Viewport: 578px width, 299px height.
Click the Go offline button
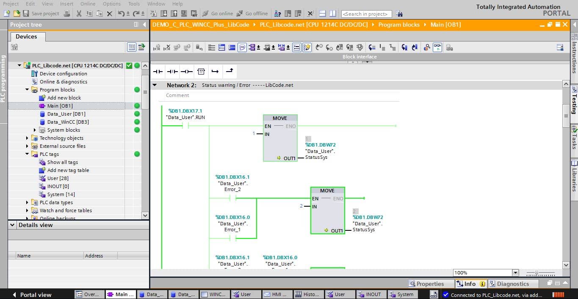pos(252,14)
